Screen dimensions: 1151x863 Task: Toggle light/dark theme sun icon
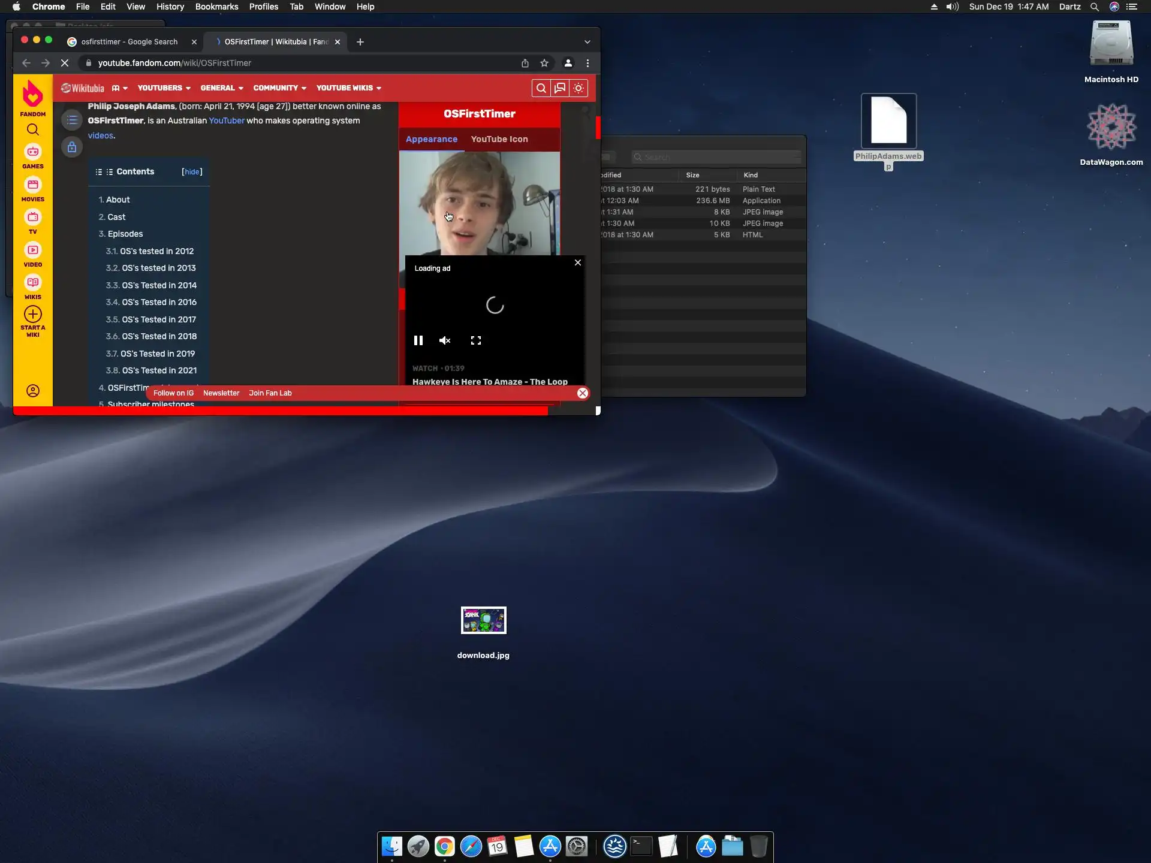[x=578, y=88]
